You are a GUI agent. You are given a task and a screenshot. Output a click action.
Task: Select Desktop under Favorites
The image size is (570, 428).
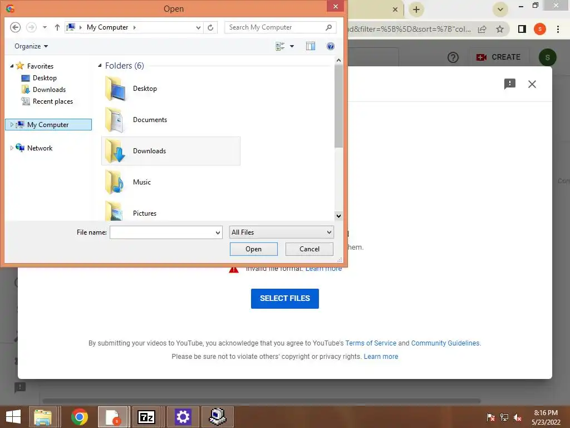[x=39, y=78]
